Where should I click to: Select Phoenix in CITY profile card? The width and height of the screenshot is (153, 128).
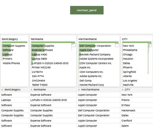128,68
